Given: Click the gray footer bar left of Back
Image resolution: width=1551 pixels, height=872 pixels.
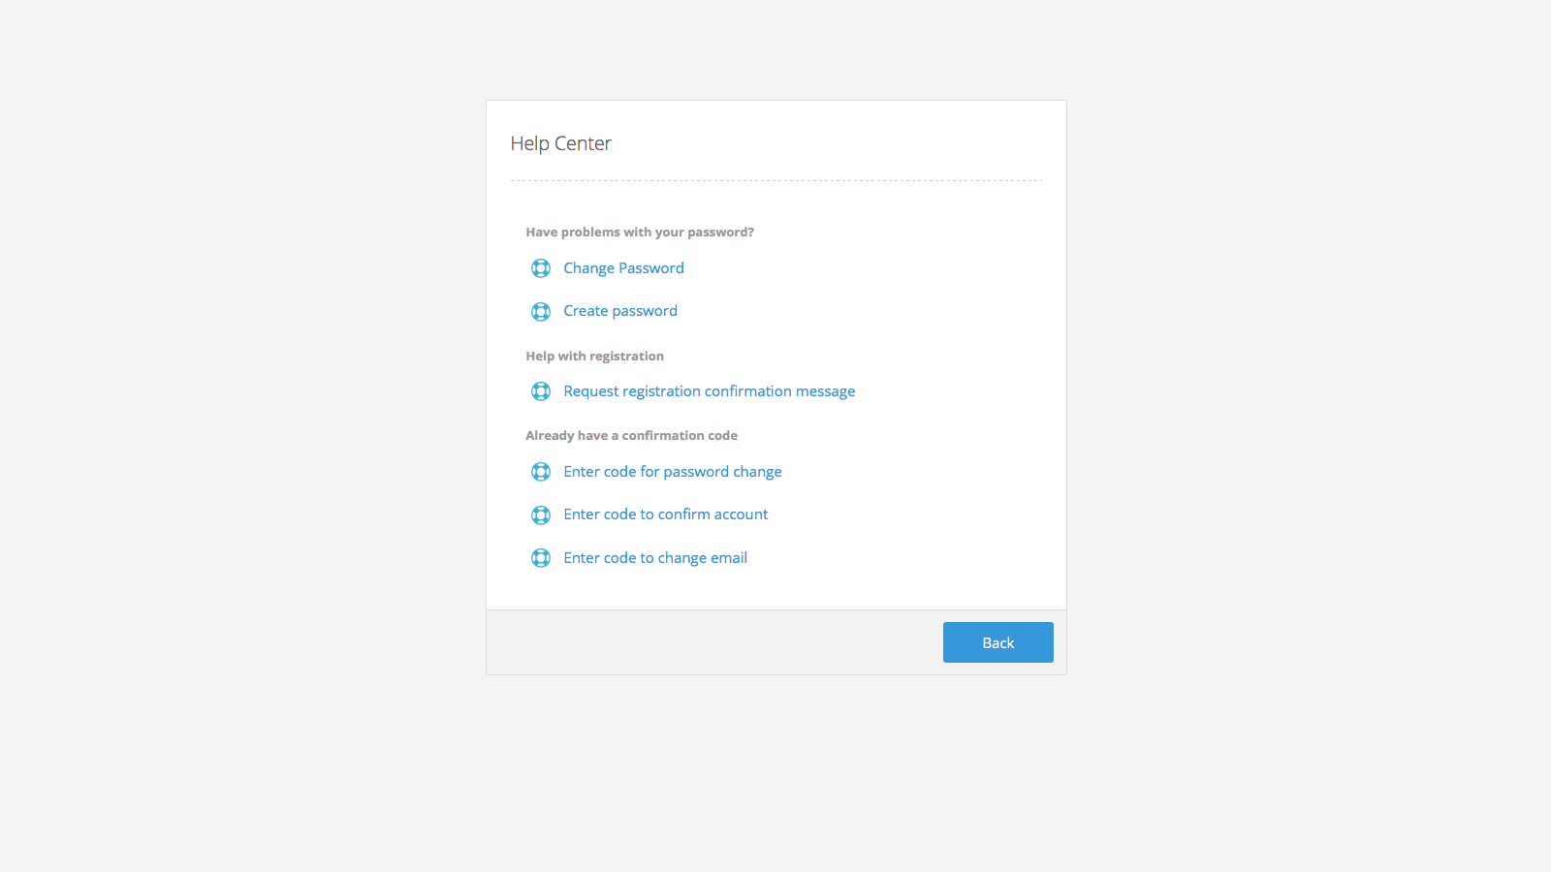Looking at the screenshot, I should (708, 642).
